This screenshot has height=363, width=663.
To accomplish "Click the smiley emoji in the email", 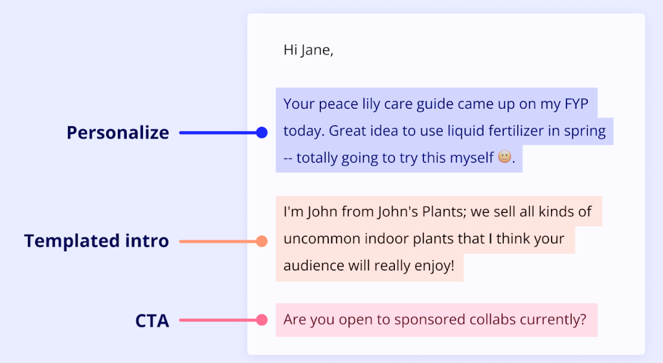I will (x=504, y=157).
